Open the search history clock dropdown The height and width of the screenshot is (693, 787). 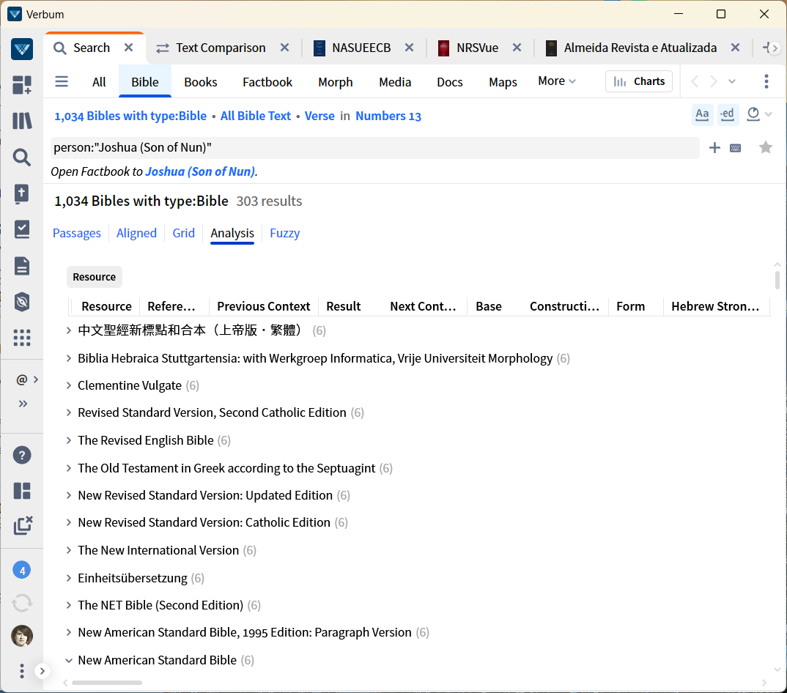pyautogui.click(x=758, y=114)
